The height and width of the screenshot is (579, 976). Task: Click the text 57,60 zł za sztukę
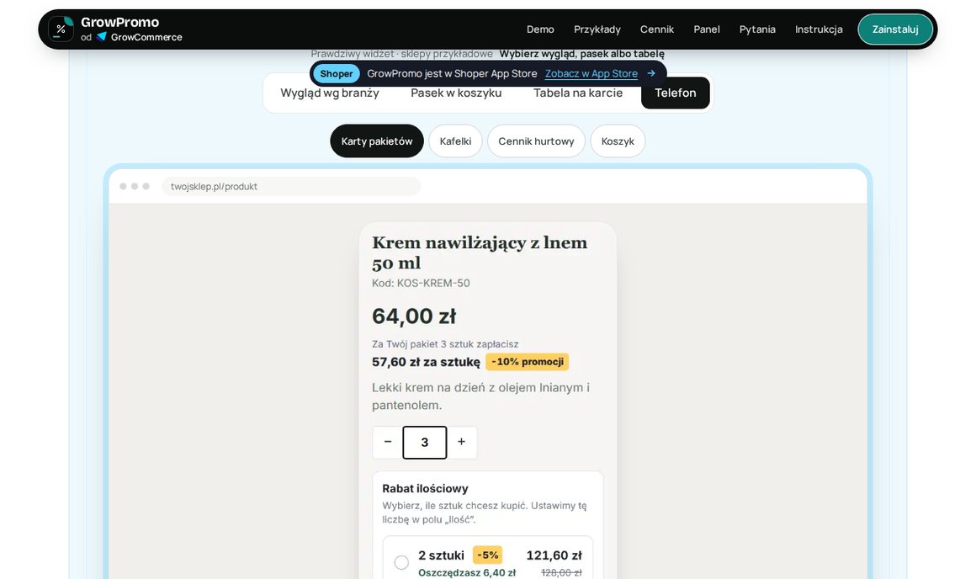pyautogui.click(x=426, y=363)
